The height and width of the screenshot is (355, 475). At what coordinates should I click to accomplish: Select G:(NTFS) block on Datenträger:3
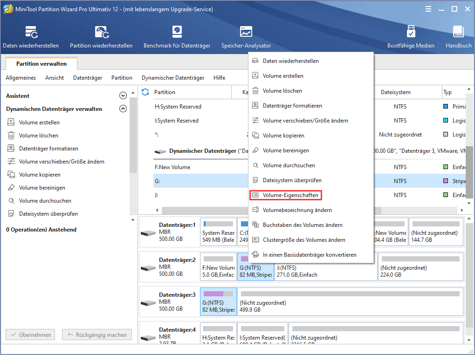[218, 301]
